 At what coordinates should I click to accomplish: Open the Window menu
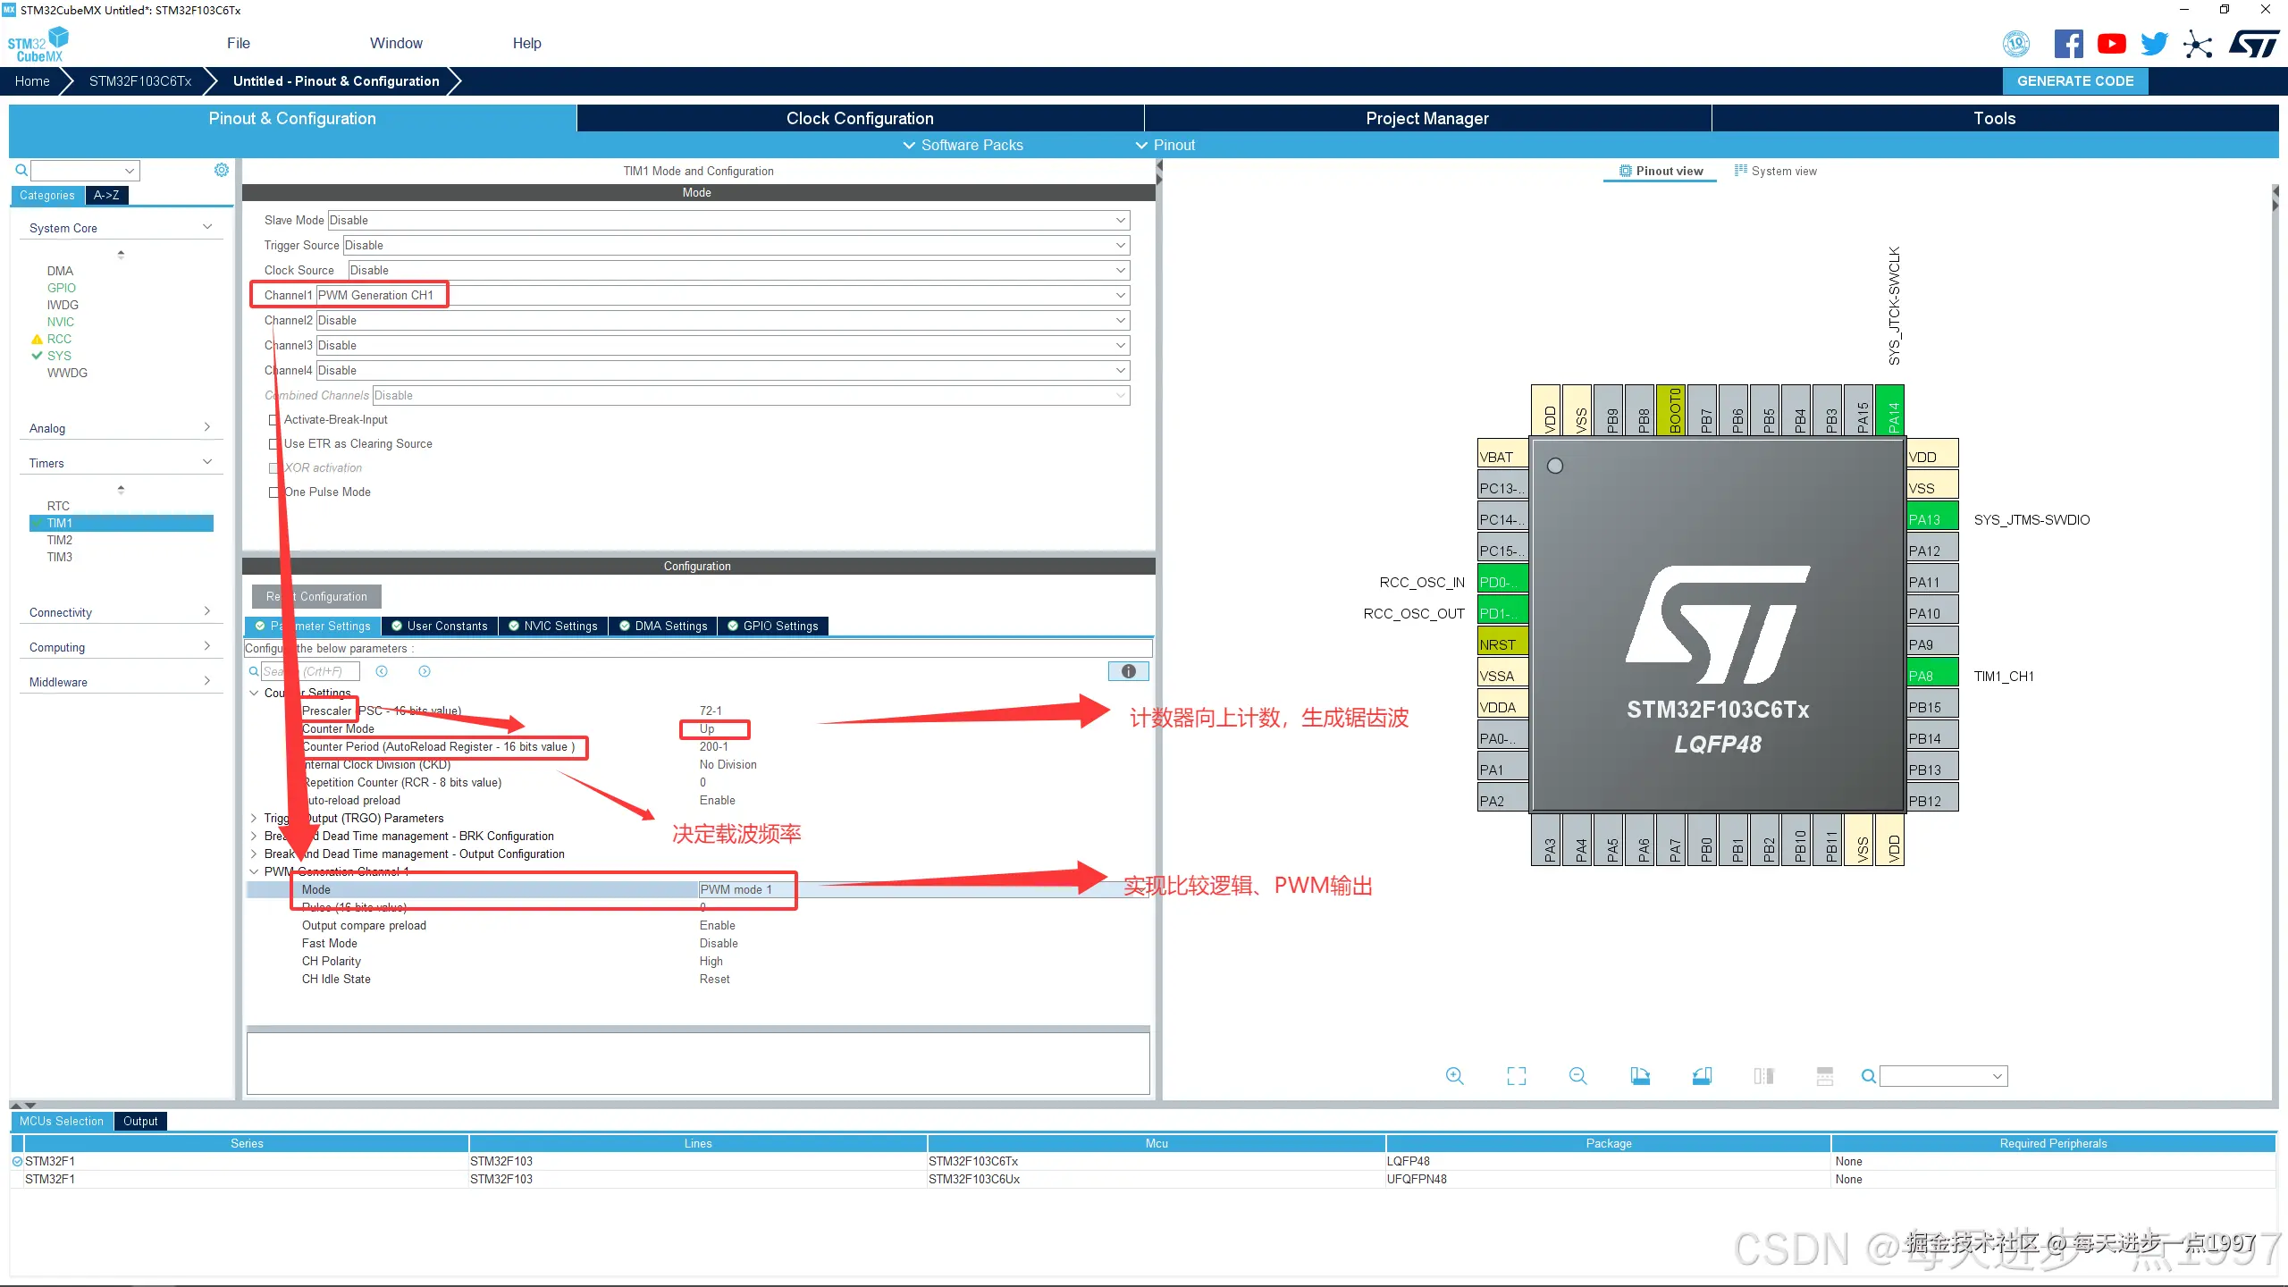point(396,43)
